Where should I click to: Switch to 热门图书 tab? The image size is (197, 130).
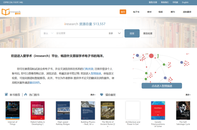pyautogui.click(x=34, y=95)
